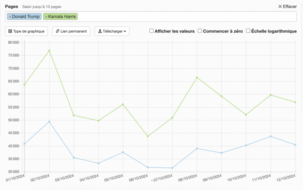
Task: Remove the Donald Trump page tag
Action: point(10,17)
